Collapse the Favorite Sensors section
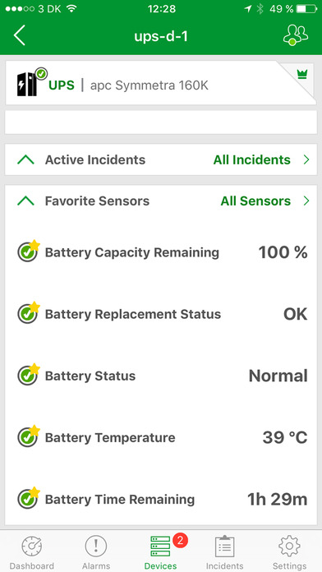This screenshot has width=322, height=572. point(26,201)
